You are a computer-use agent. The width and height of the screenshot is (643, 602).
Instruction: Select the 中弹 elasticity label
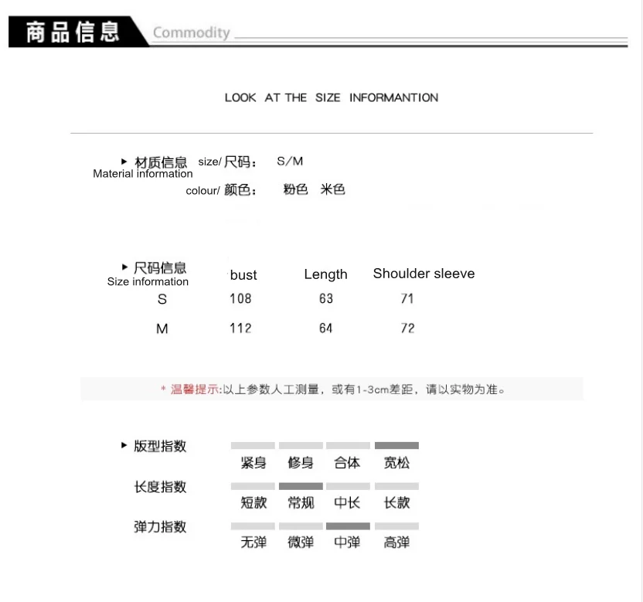[x=347, y=542]
